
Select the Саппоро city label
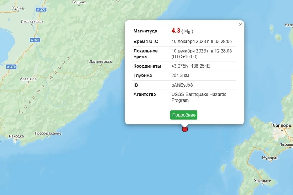tap(282, 126)
